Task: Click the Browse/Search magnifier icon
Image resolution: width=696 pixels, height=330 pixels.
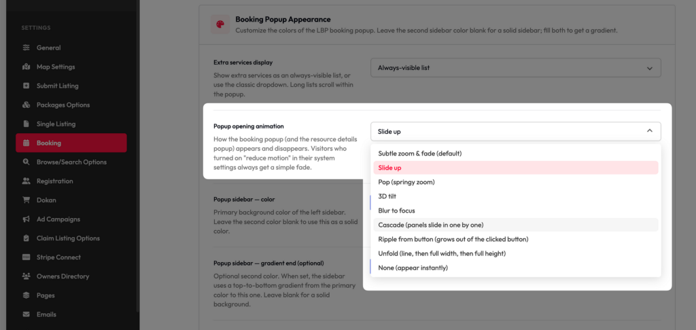Action: pyautogui.click(x=27, y=162)
